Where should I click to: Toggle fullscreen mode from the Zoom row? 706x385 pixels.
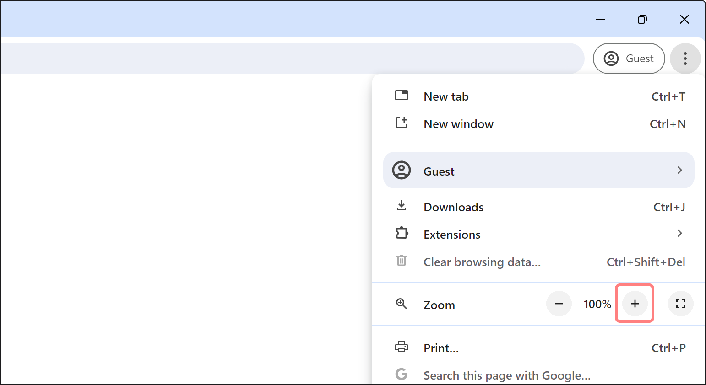coord(680,304)
